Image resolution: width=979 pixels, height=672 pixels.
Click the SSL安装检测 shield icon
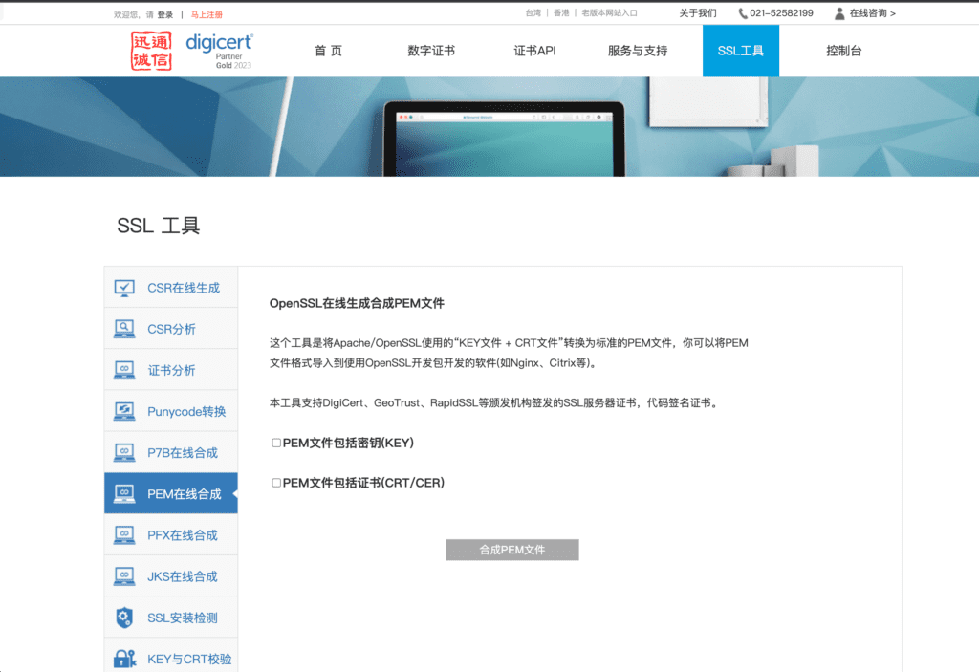(x=124, y=618)
